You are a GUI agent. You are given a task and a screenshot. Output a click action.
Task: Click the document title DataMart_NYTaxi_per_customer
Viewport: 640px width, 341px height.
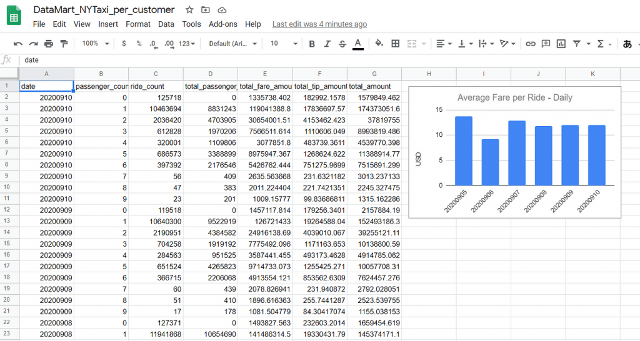coord(104,10)
